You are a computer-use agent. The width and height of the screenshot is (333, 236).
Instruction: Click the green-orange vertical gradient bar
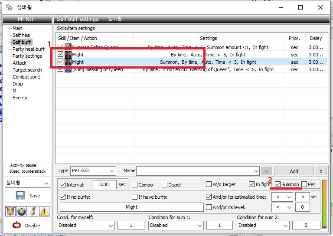324,203
